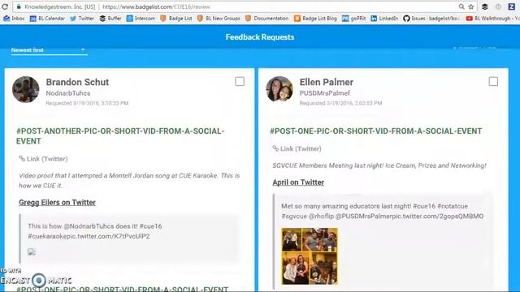Click link icon beside Brandon's Link (Twitter)
Image resolution: width=520 pixels, height=292 pixels.
pyautogui.click(x=22, y=159)
